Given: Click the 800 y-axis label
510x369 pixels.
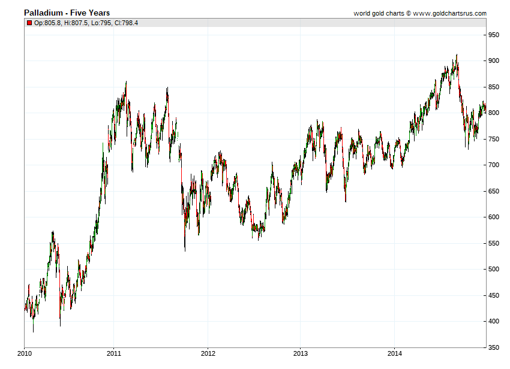Looking at the screenshot, I should tap(494, 113).
